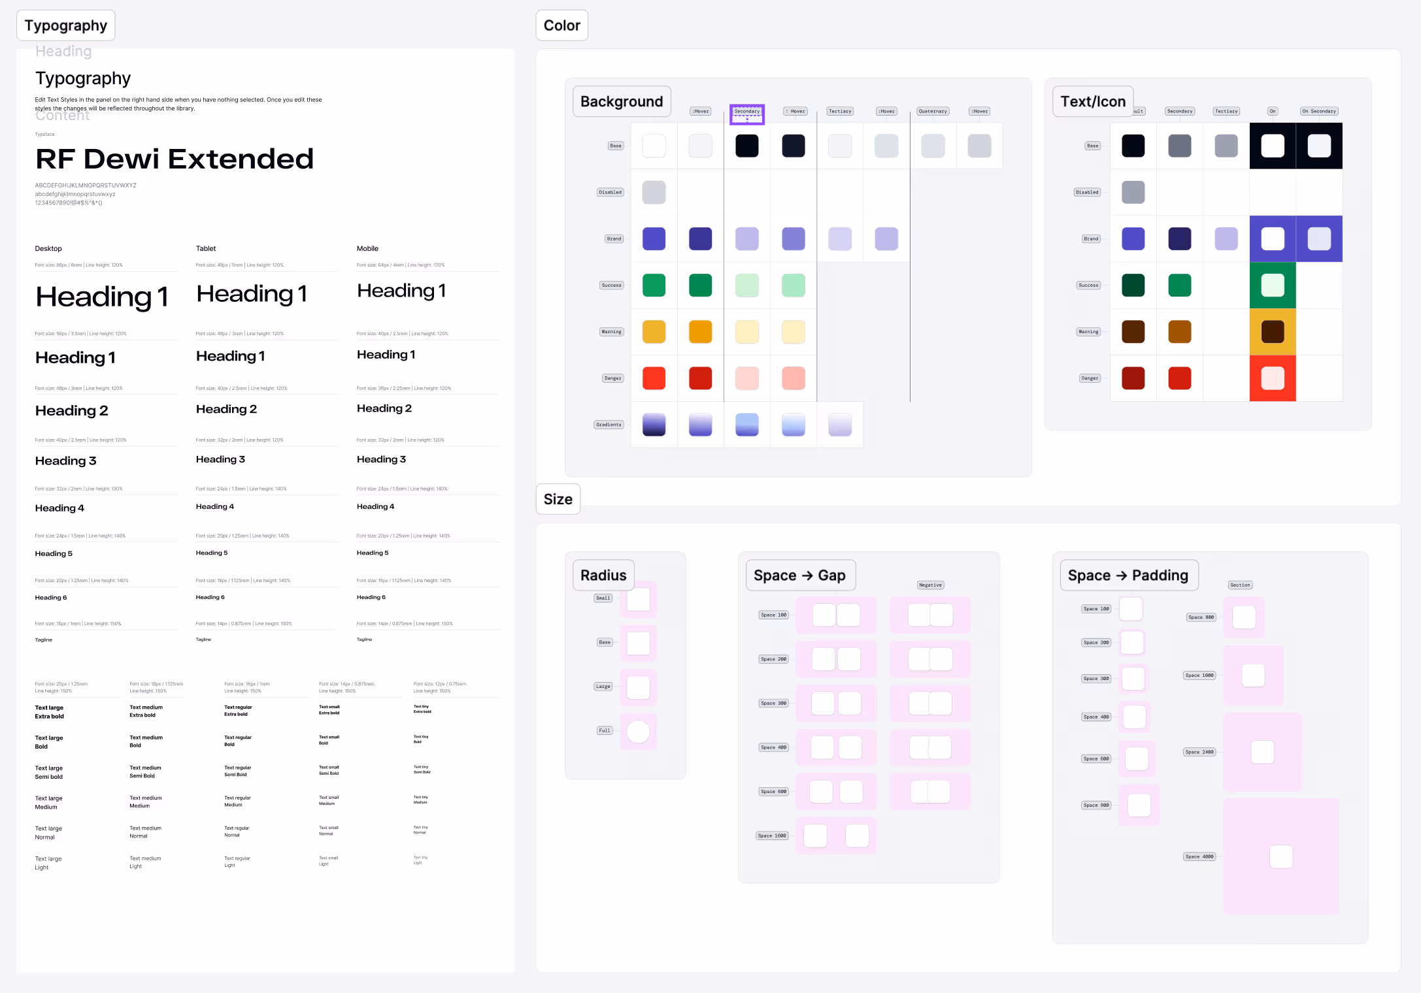Click the Section tag in Space Padding panel
Image resolution: width=1421 pixels, height=993 pixels.
pos(1239,585)
